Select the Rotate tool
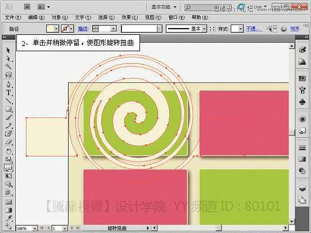 pos(8,151)
